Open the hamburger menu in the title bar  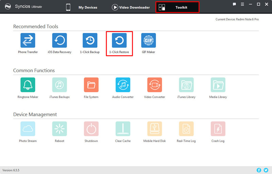242,4
